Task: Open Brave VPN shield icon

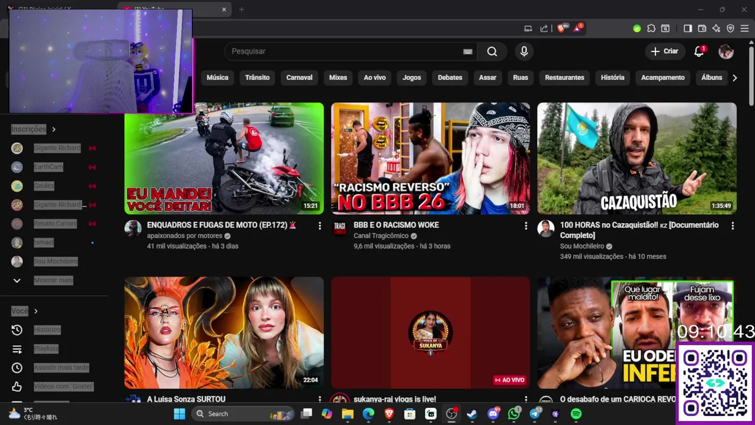Action: coord(730,28)
